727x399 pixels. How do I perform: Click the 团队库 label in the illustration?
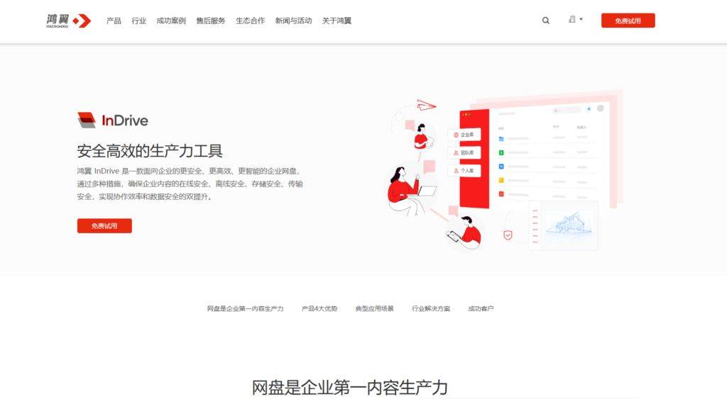(464, 152)
